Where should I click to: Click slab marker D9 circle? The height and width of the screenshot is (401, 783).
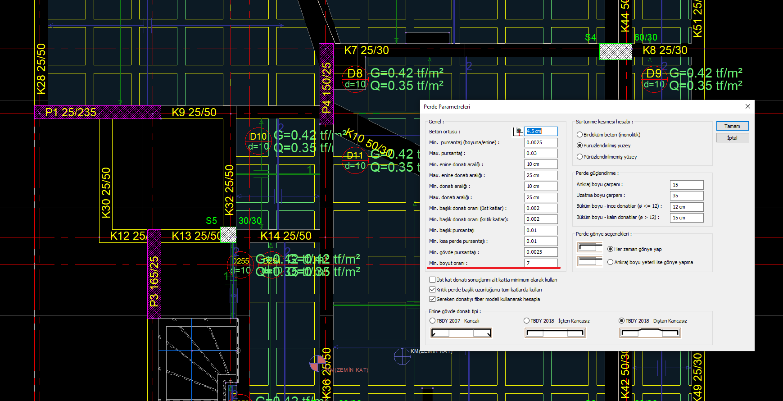[654, 79]
